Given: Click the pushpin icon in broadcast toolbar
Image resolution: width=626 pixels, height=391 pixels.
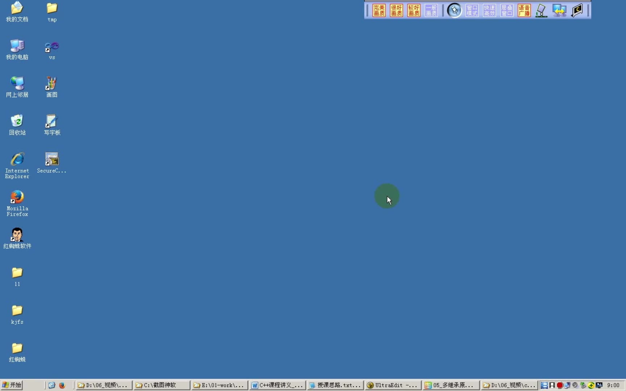Looking at the screenshot, I should (454, 10).
